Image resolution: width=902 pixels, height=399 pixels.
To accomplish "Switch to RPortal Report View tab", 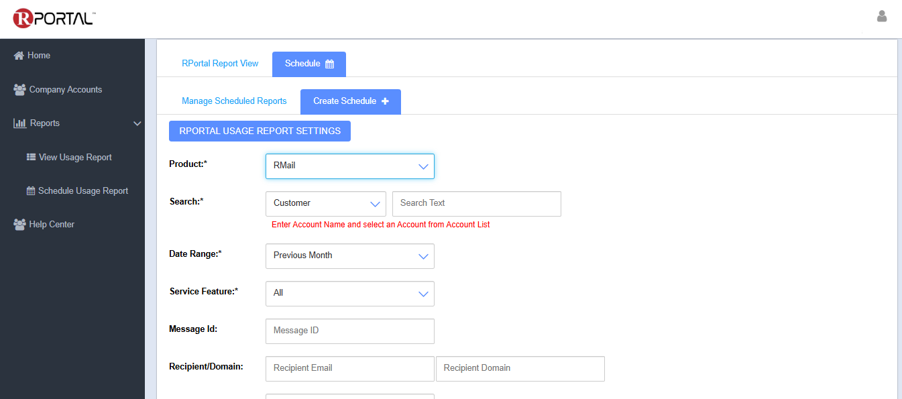I will (x=220, y=64).
